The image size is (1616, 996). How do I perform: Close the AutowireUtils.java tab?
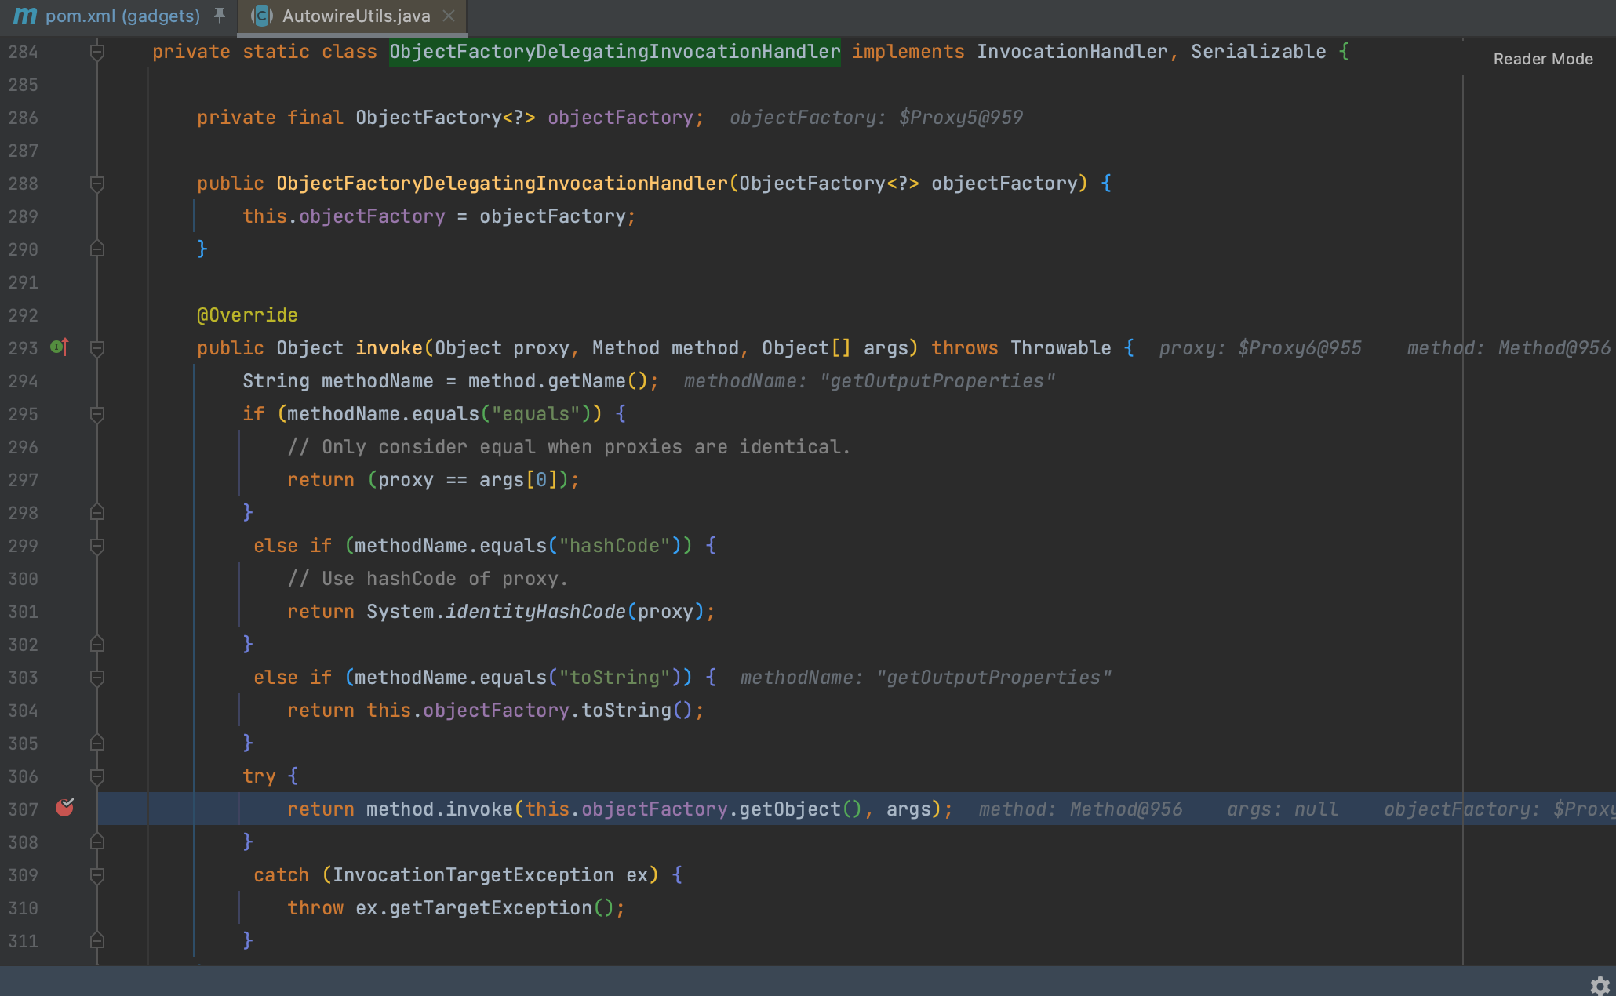(449, 16)
